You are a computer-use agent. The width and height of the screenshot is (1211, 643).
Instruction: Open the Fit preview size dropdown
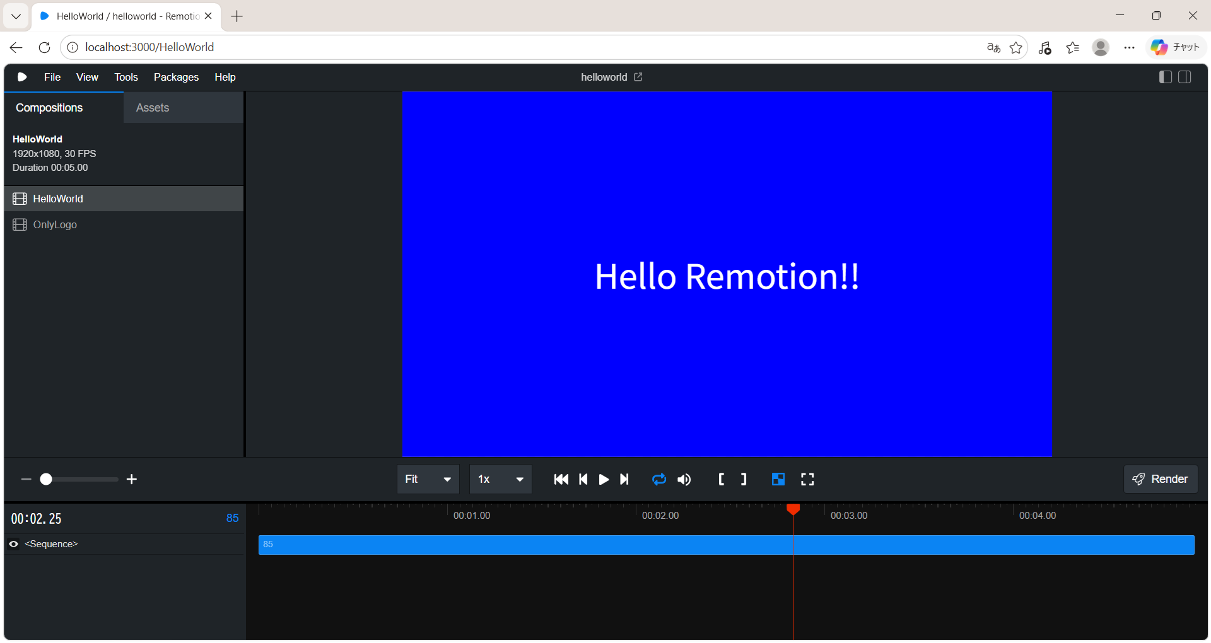click(x=428, y=480)
